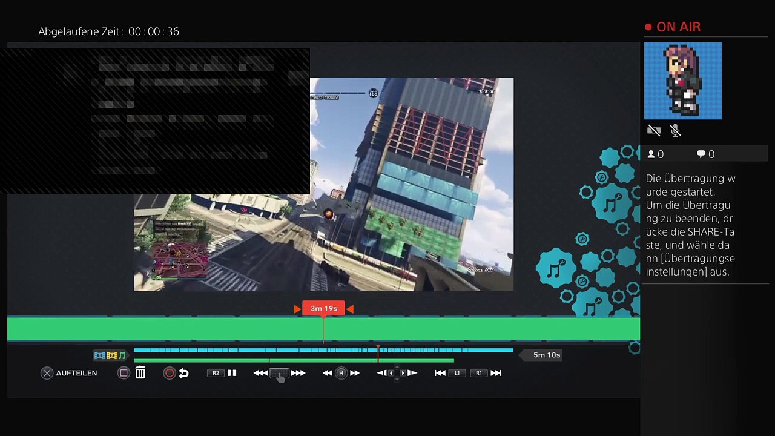Click the L1 button label

[x=457, y=373]
